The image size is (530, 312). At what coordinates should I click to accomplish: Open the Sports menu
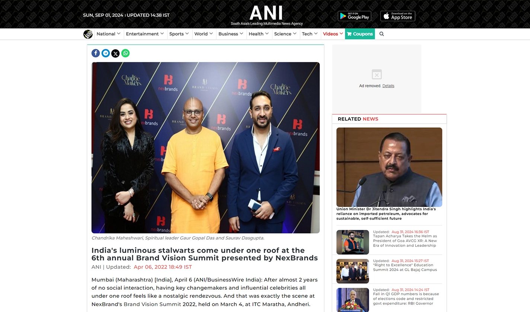(179, 34)
